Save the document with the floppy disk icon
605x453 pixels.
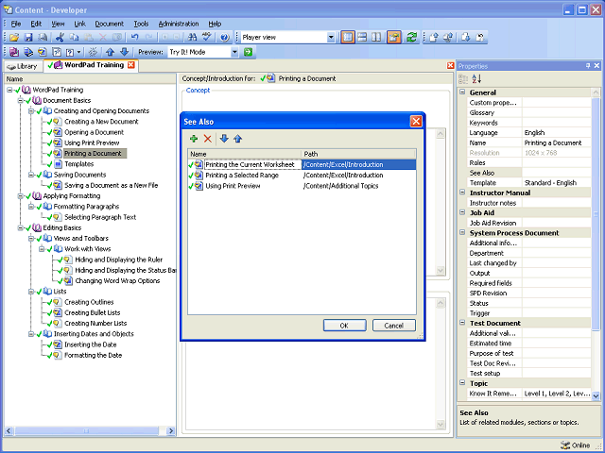coord(28,38)
